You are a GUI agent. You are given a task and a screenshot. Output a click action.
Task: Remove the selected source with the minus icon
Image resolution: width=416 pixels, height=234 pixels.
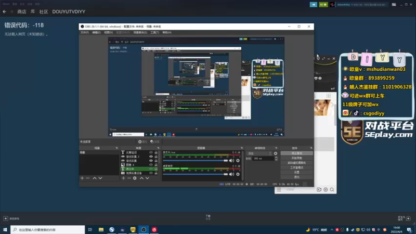click(x=129, y=178)
